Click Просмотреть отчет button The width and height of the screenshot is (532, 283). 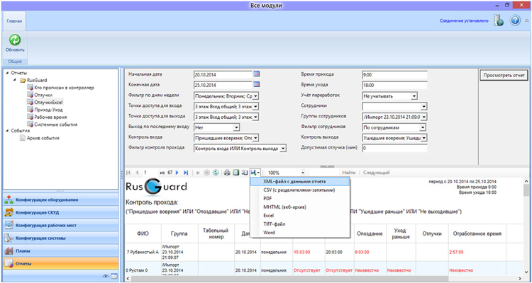[504, 75]
